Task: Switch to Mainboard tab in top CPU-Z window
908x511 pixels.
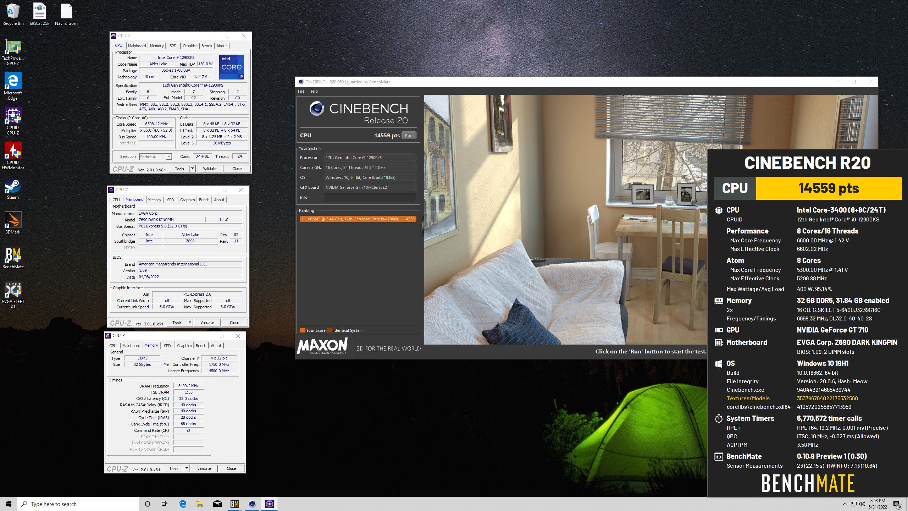Action: pos(137,46)
